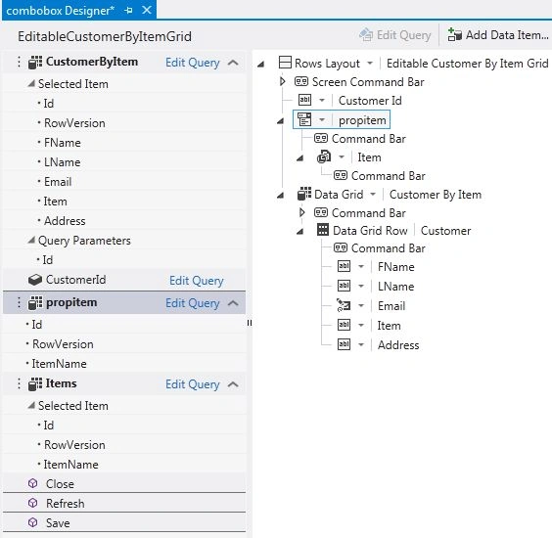
Task: Open the Email control type dropdown
Action: (361, 306)
